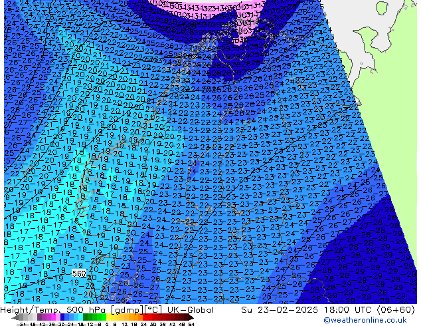The image size is (421, 326).
Task: Pick the dark green -12 legend swatch
Action: coord(86,318)
